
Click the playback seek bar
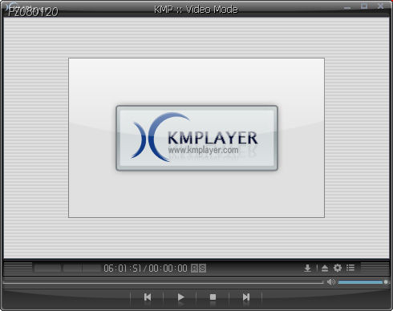tap(163, 282)
